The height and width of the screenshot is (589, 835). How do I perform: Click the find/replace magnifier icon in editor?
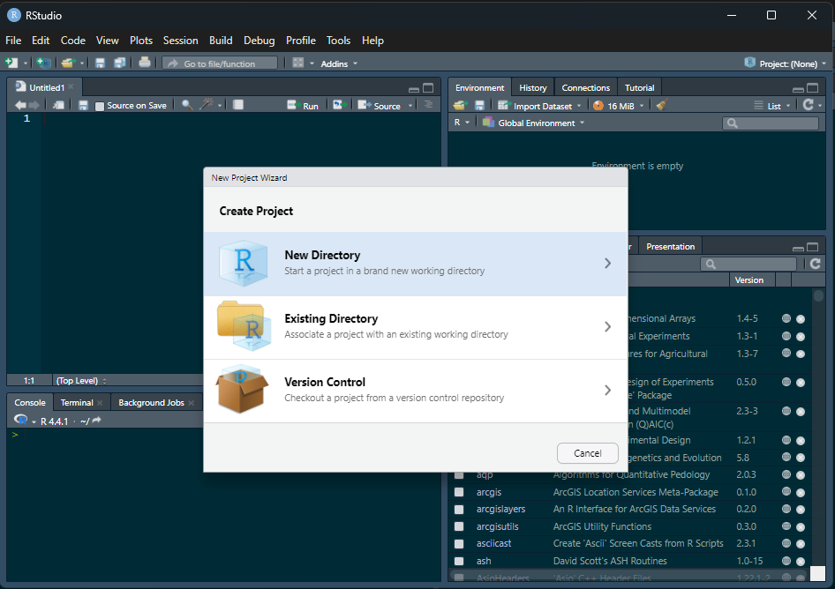click(x=187, y=105)
